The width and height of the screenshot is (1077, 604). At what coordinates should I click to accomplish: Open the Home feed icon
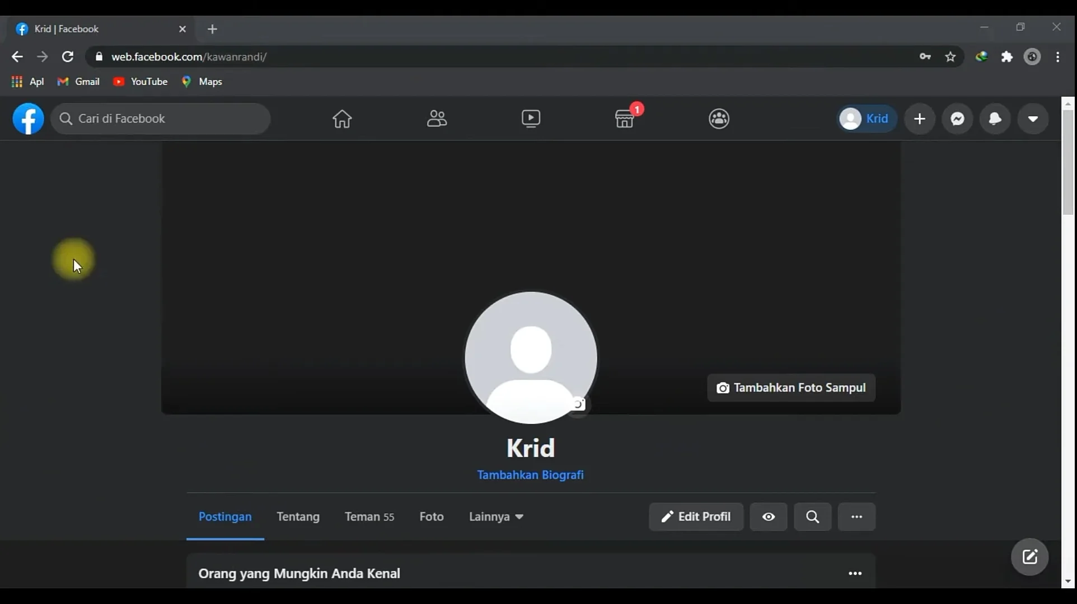tap(342, 119)
